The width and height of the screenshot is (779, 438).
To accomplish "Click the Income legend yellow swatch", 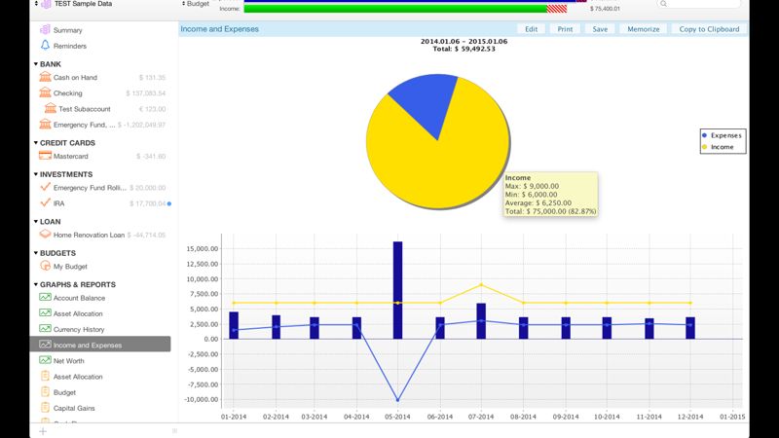I will 704,147.
